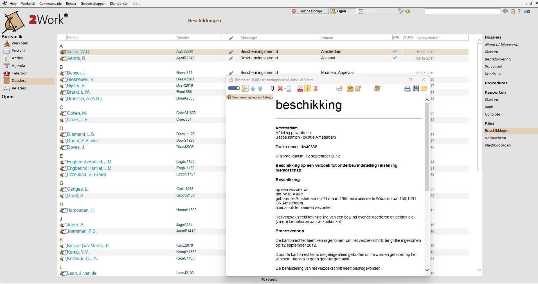Open the Postvak mailbox
This screenshot has width=538, height=284.
(x=19, y=51)
